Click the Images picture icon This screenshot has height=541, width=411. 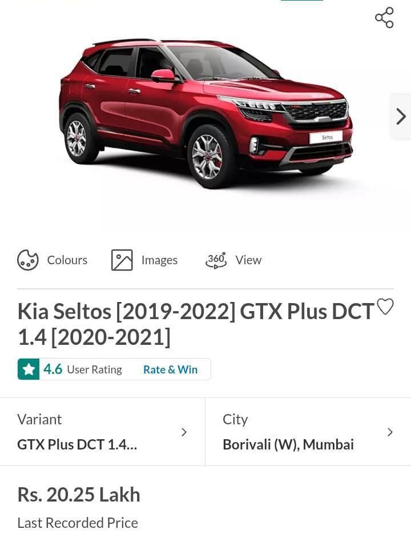(x=122, y=260)
